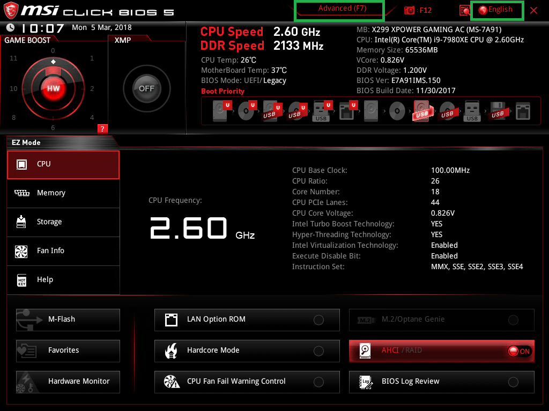
Task: Click the Boot Priority label
Action: [222, 91]
